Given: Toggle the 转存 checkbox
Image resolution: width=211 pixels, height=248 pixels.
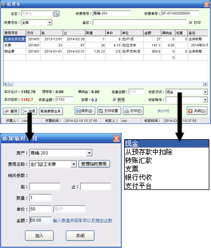Looking at the screenshot, I should (x=115, y=100).
